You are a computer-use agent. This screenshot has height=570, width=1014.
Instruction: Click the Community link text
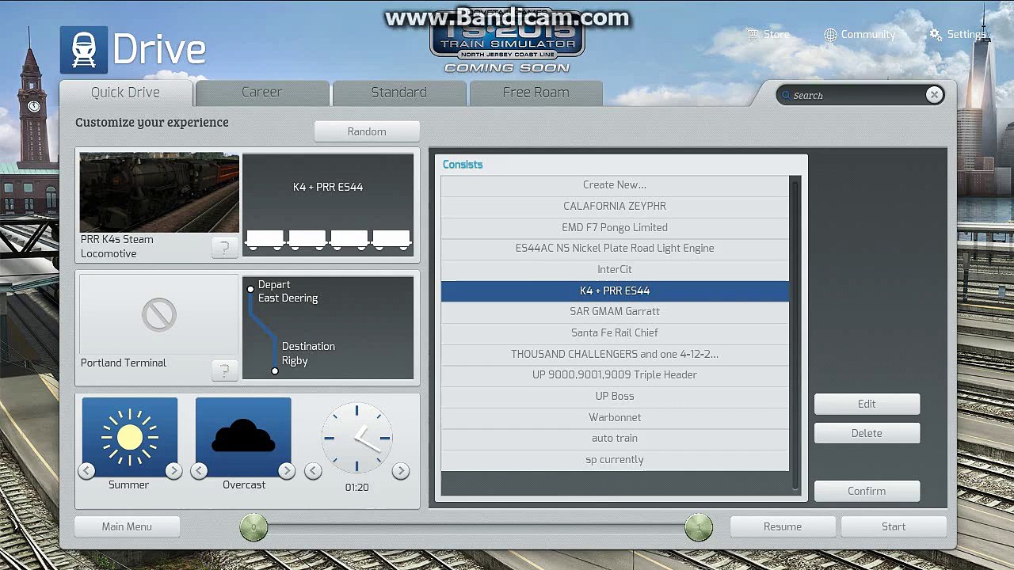pyautogui.click(x=868, y=35)
